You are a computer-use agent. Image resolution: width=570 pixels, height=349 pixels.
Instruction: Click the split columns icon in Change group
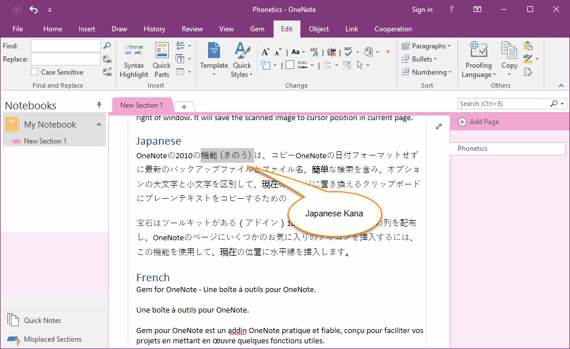(x=347, y=65)
